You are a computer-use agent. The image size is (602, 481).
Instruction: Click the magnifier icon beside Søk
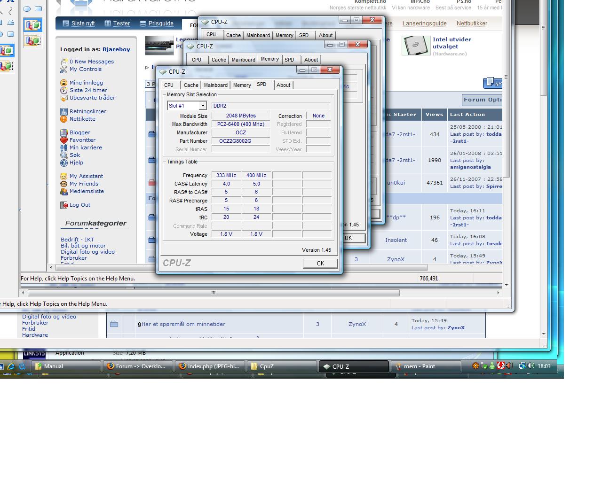[64, 155]
